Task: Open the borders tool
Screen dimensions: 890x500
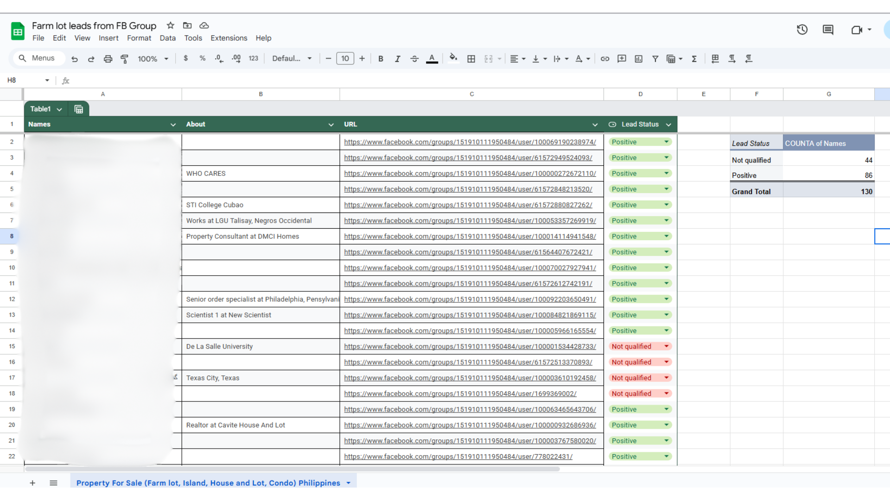Action: [471, 59]
